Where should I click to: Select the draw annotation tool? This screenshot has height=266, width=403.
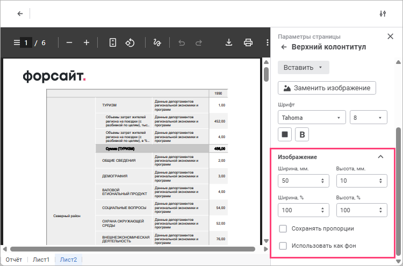click(157, 42)
